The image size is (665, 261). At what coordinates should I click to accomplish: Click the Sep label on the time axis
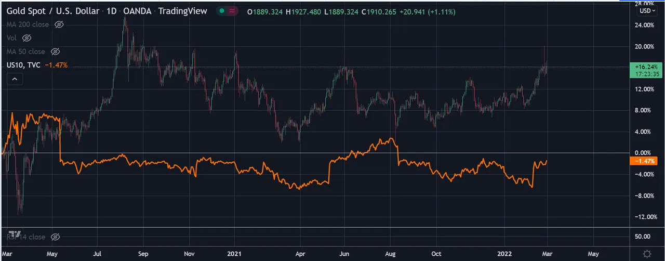click(143, 254)
